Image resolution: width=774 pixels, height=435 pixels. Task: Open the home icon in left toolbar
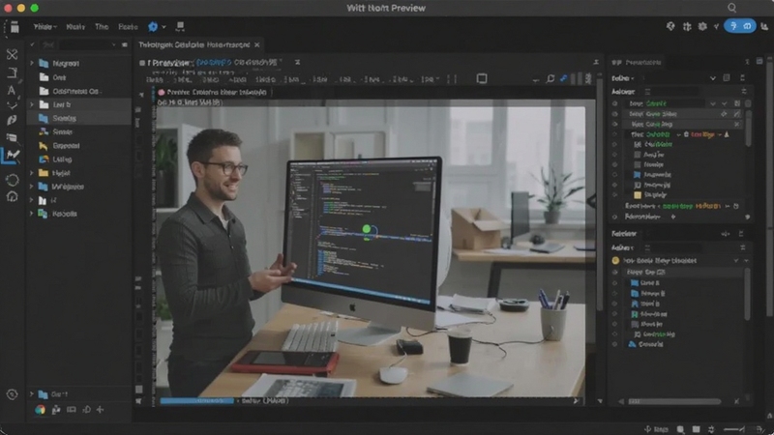12,197
